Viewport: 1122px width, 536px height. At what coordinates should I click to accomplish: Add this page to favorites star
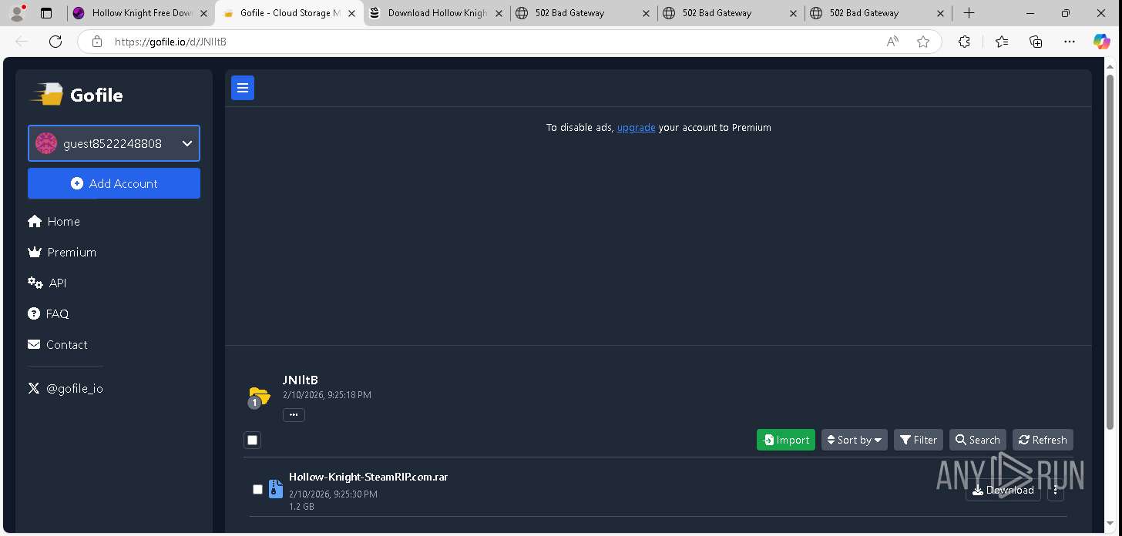[923, 42]
